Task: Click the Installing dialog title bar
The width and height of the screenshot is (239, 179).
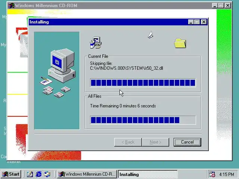Action: coord(108,22)
